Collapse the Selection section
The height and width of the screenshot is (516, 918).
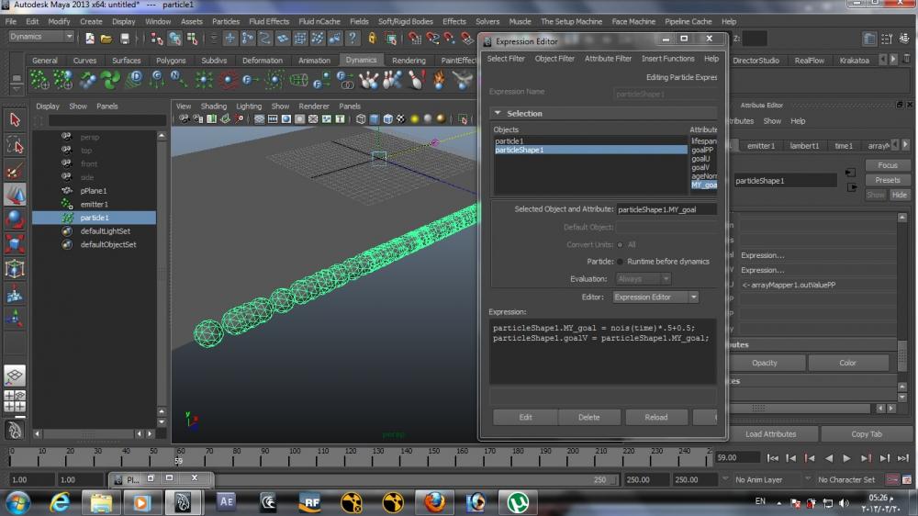pyautogui.click(x=497, y=114)
